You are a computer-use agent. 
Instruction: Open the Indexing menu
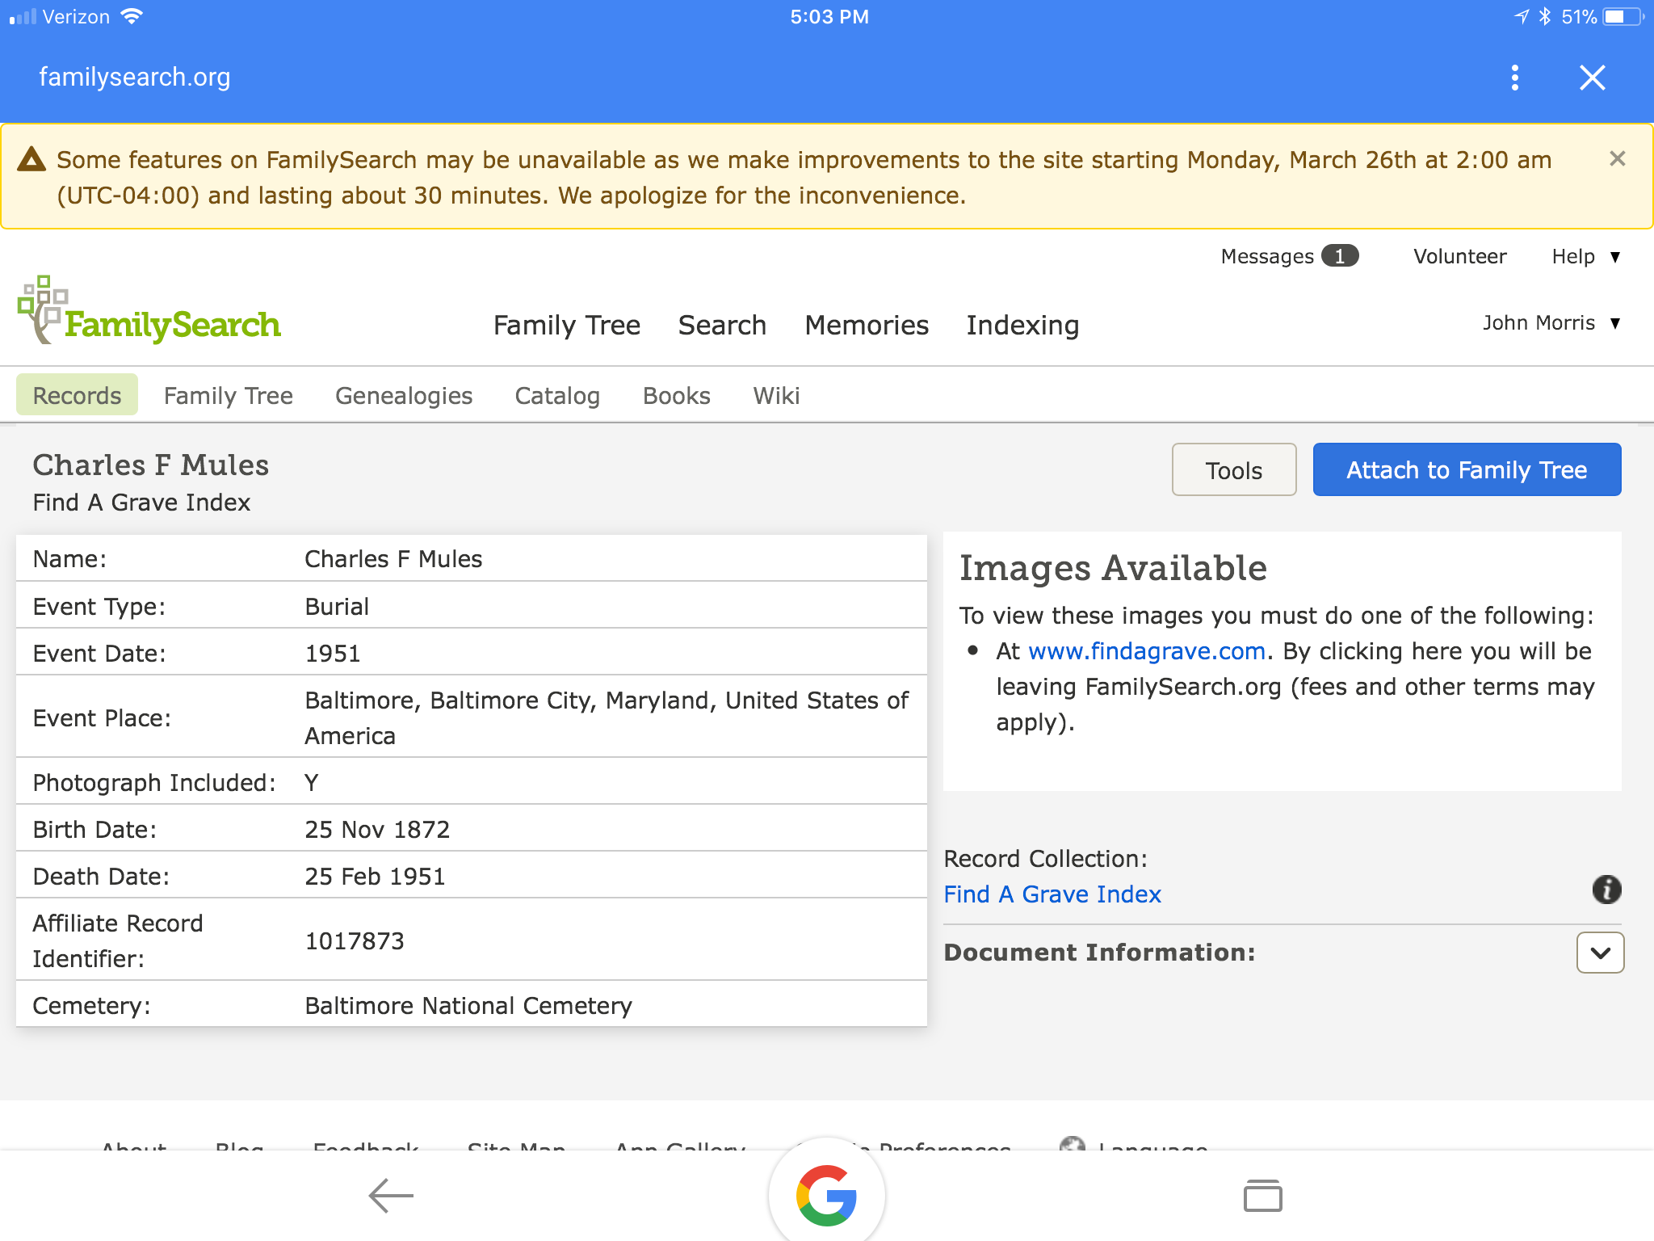[x=1022, y=325]
